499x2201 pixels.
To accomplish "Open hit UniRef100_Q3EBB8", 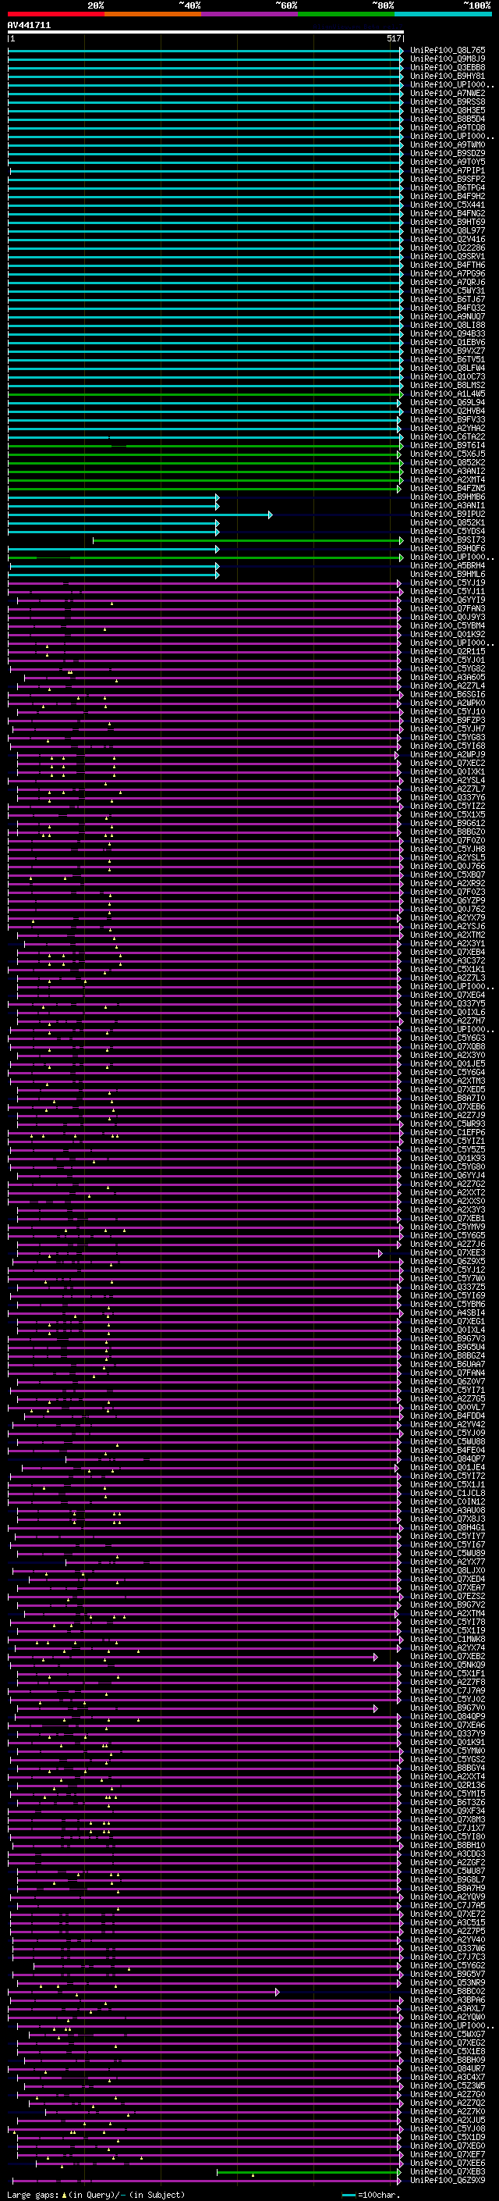I will click(x=448, y=67).
